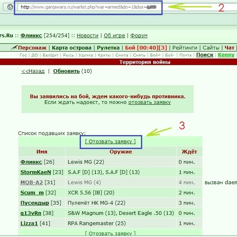Viewport: 237px width, 237px height.
Task: Open player StormKaeN profile
Action: (36, 172)
